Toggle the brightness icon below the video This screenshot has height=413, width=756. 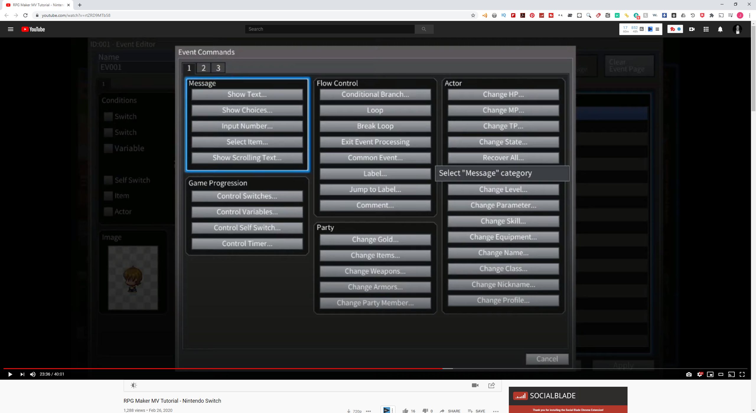pos(134,385)
